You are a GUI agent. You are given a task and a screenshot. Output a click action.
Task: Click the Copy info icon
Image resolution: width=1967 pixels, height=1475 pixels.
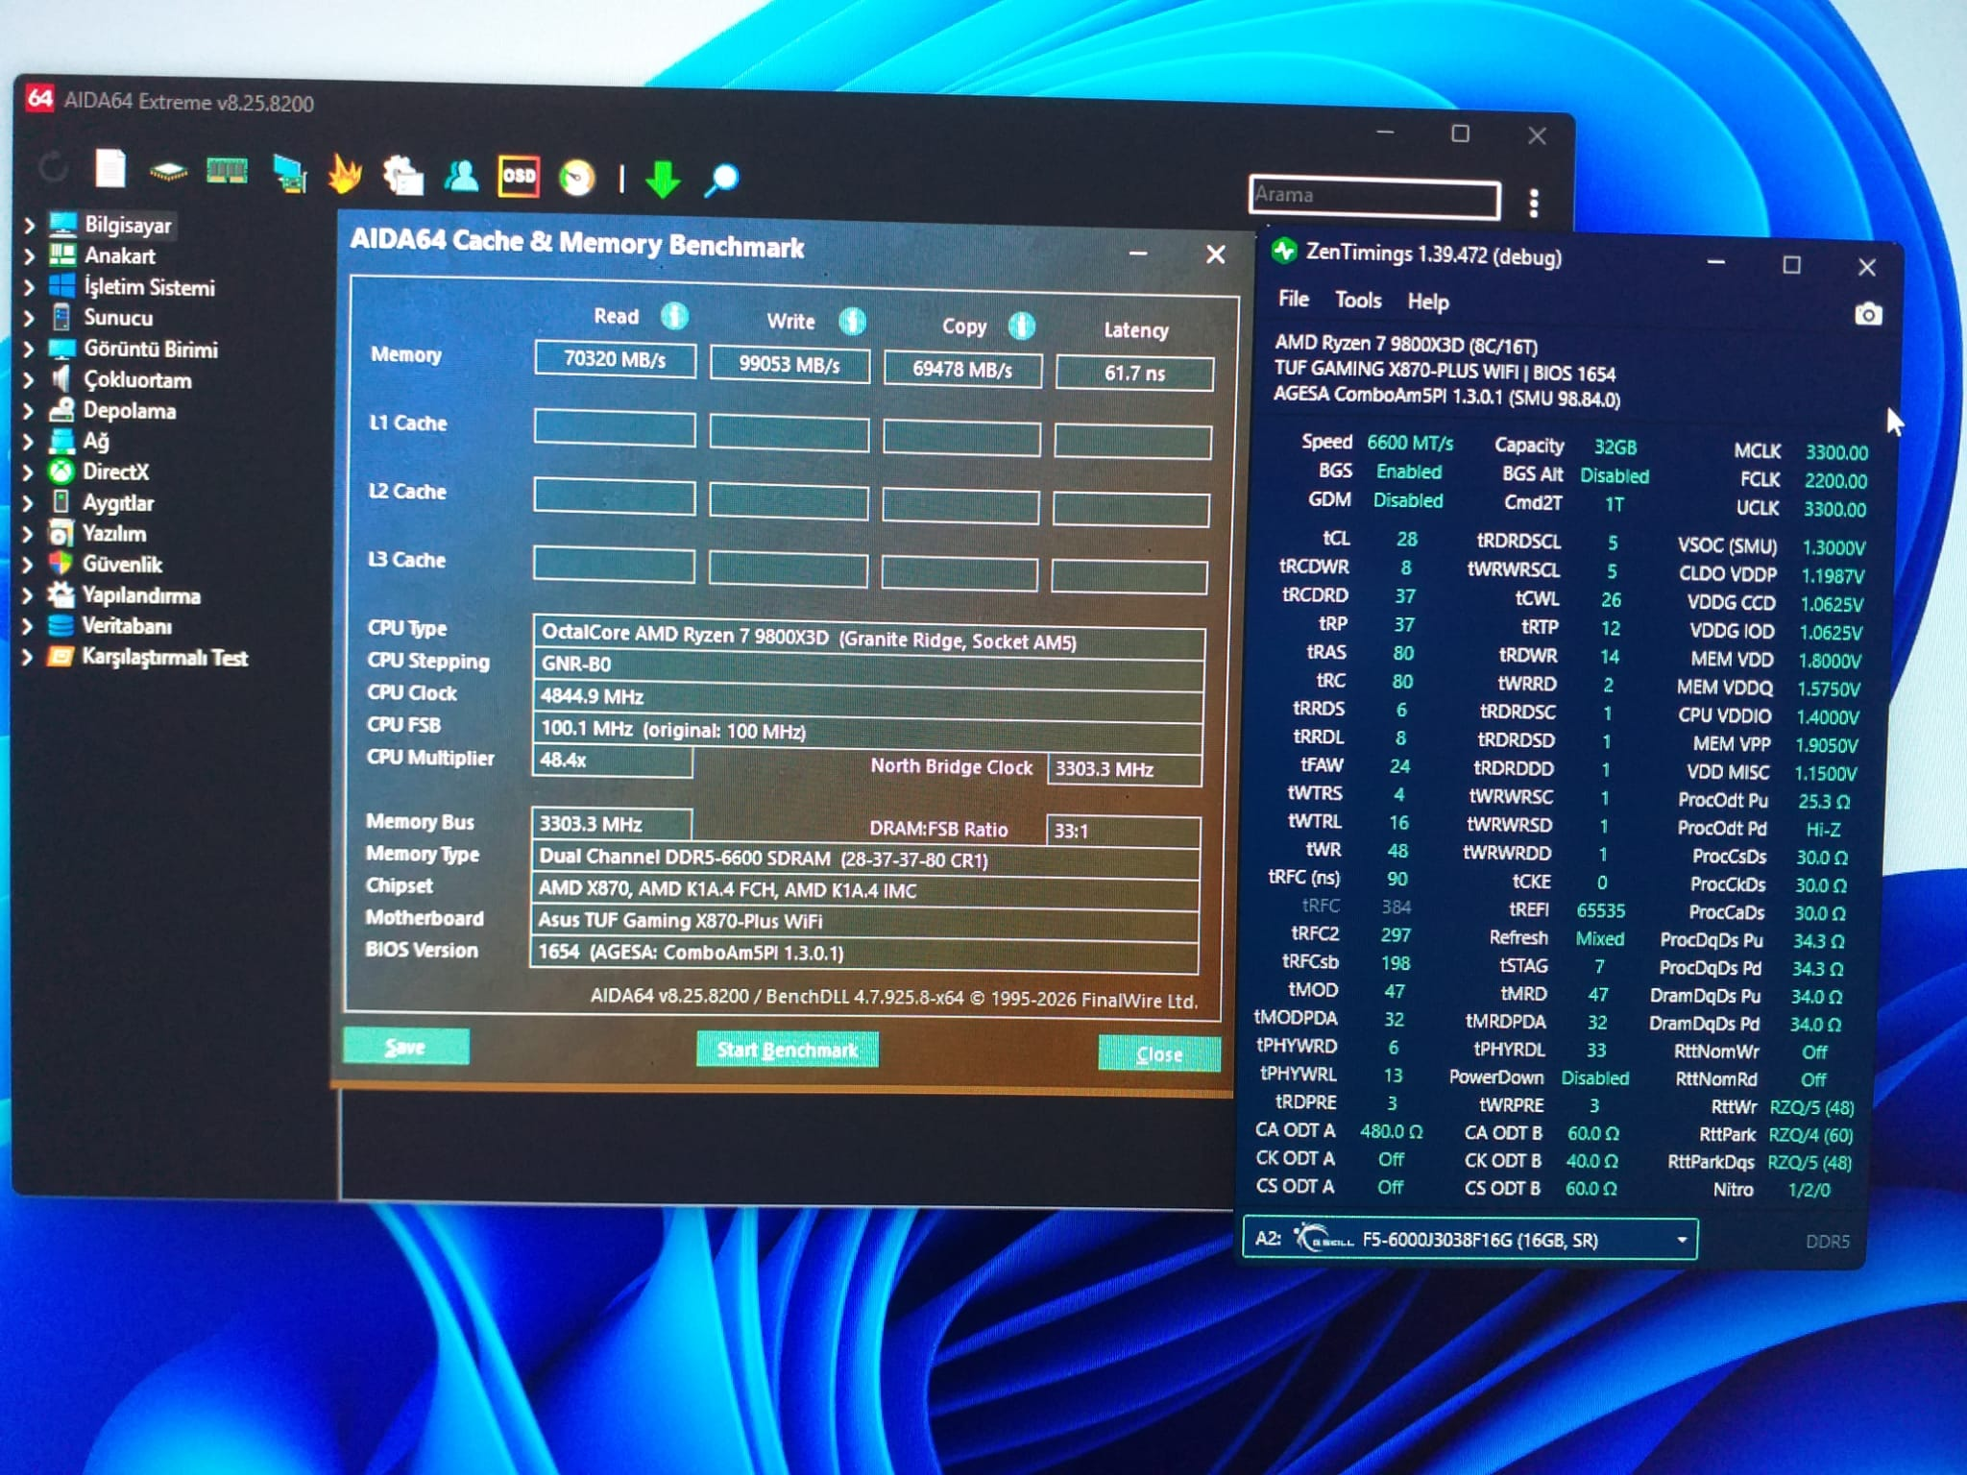tap(1022, 326)
